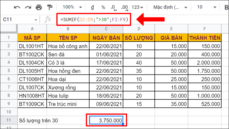The width and height of the screenshot is (229, 129).
Task: Increase decimal places button
Action: [x=125, y=8]
